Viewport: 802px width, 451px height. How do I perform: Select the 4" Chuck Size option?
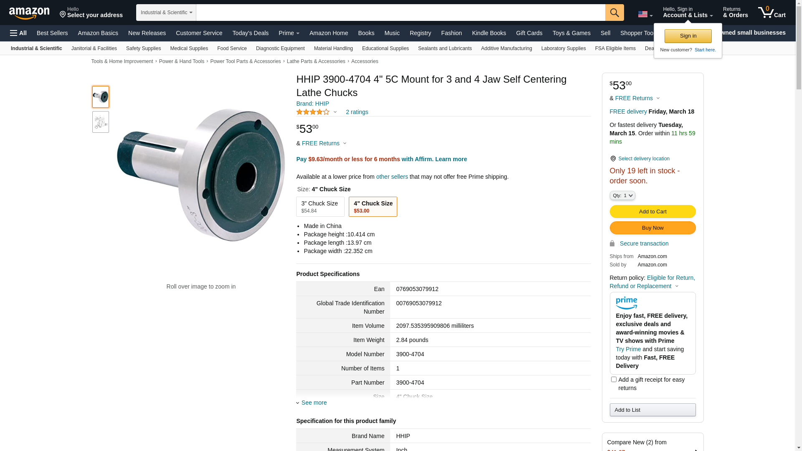point(373,207)
